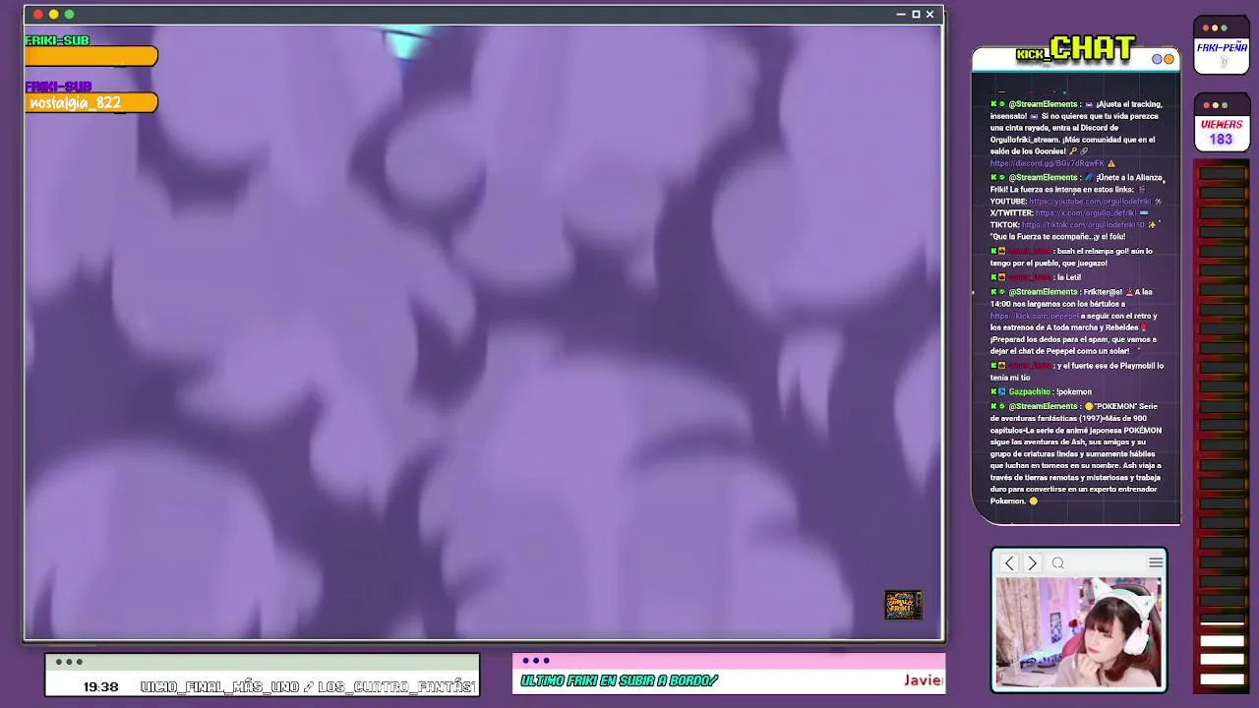This screenshot has height=708, width=1259.
Task: Click the three dots on VIEWERS widget
Action: (1214, 105)
